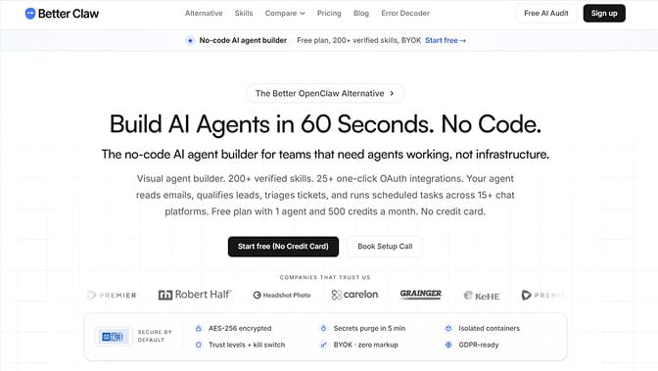Click the carelon logo

coord(354,295)
